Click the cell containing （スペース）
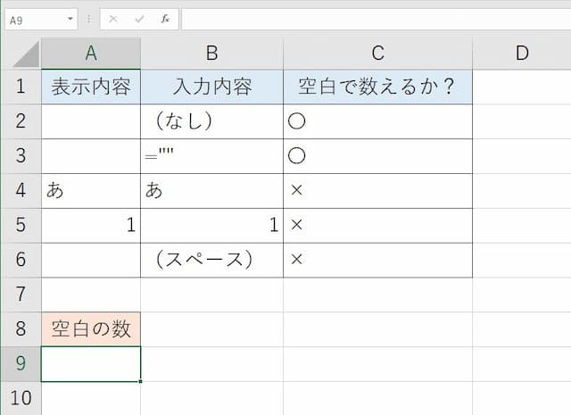 pos(212,260)
